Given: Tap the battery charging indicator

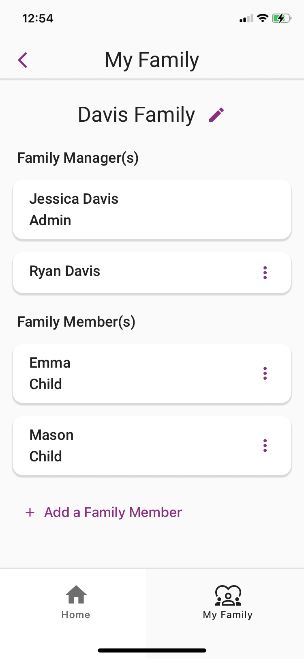Looking at the screenshot, I should (x=281, y=18).
